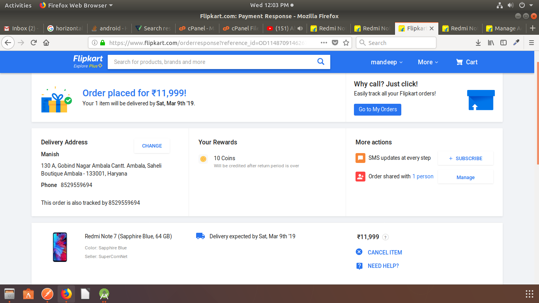Click the page vertical scrollbar

point(537,113)
